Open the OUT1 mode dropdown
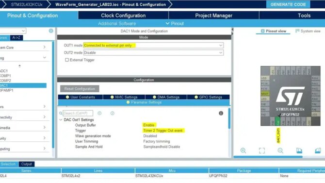This screenshot has height=183, width=325. point(154,45)
